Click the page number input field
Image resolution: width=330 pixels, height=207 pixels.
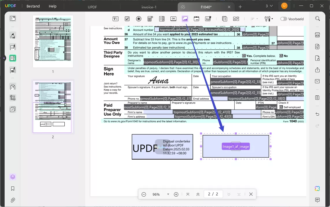tap(213, 194)
